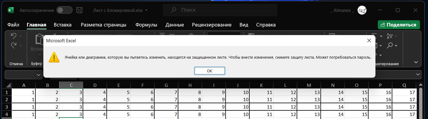Click cell P2 containing 16

coord(380,99)
